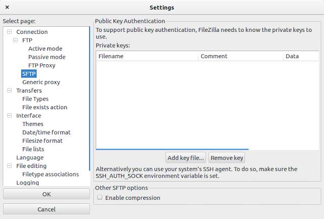Select the Connection page
The width and height of the screenshot is (324, 219).
tap(32, 32)
